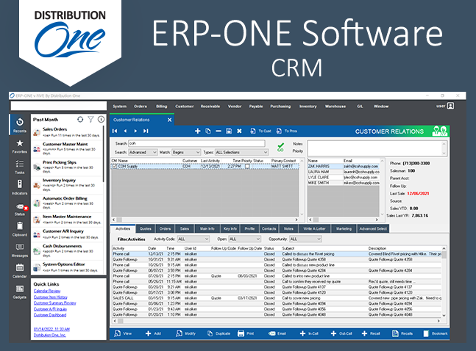Click the Bookmark button
476x351 pixels.
435,333
